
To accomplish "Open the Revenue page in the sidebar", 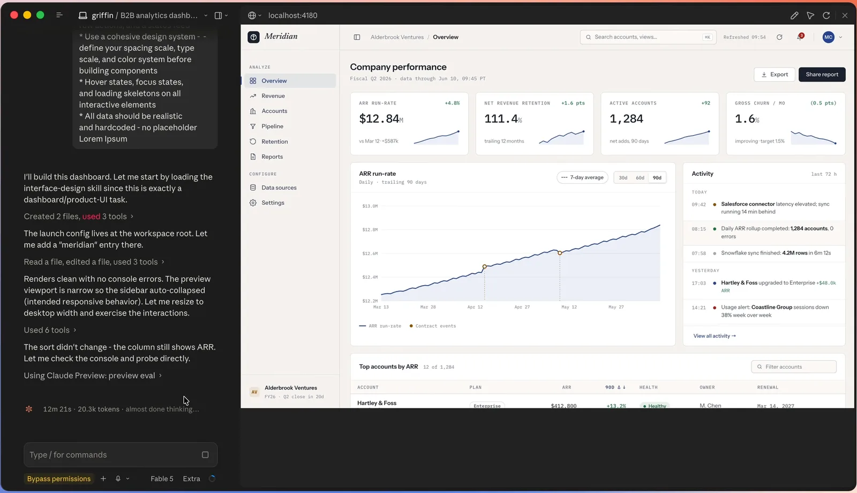I will [x=290, y=96].
